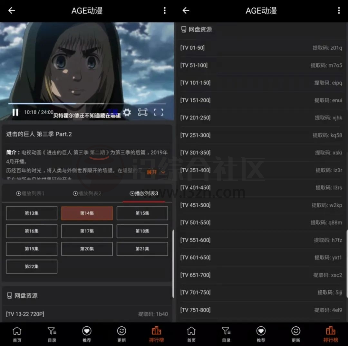Open [TV 401-450] resource link

[x=195, y=188]
